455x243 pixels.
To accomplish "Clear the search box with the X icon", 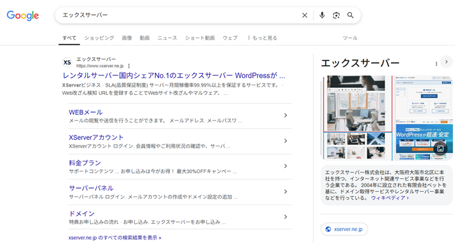I will 304,15.
